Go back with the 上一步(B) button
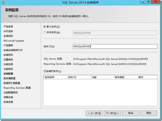Screen dimensions: 162x121 click(x=94, y=113)
